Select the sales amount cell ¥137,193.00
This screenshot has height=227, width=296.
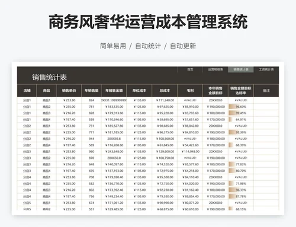(114, 171)
